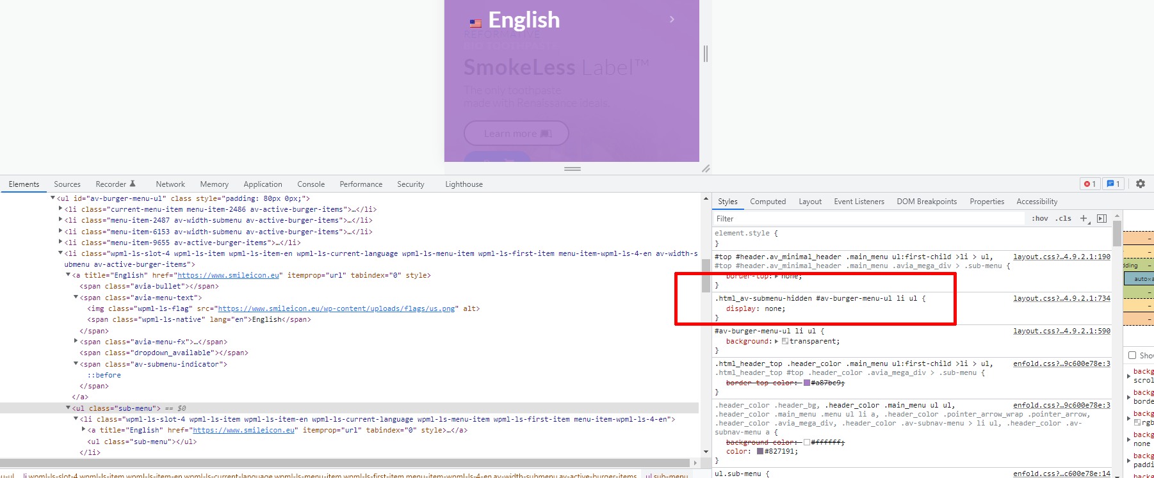The width and height of the screenshot is (1154, 478).
Task: Expand the li menu-item-2487 node
Action: 60,220
